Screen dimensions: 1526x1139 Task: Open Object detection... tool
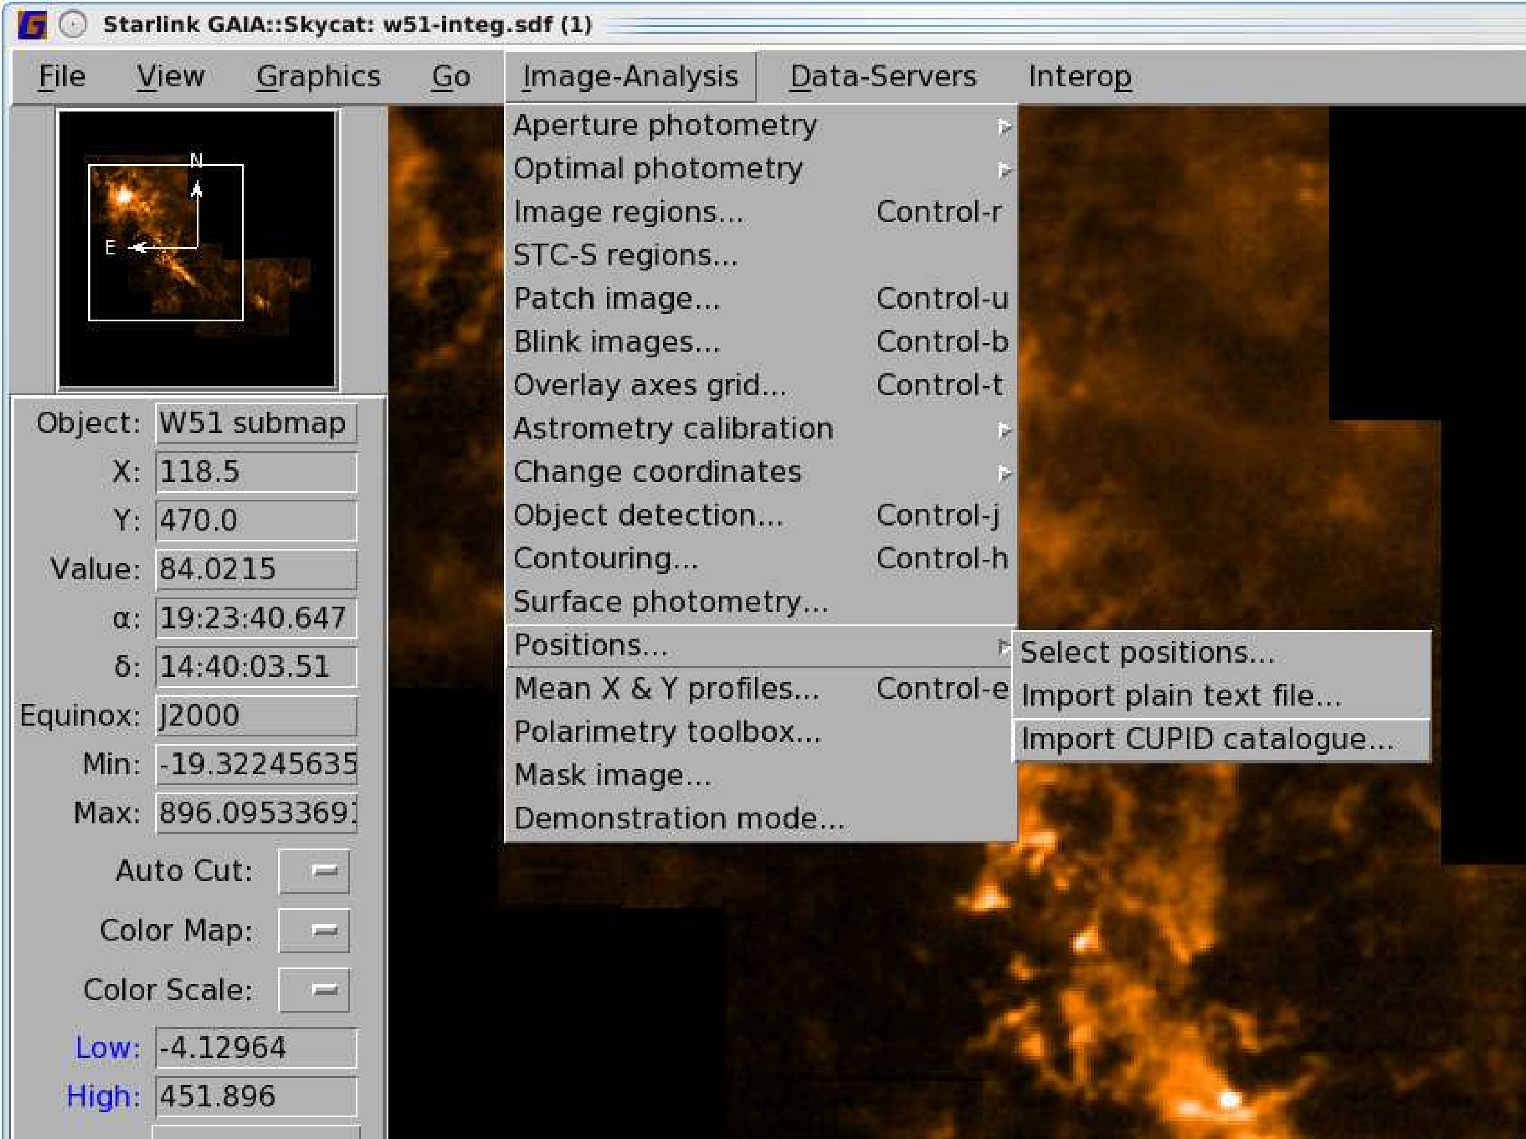pos(761,516)
